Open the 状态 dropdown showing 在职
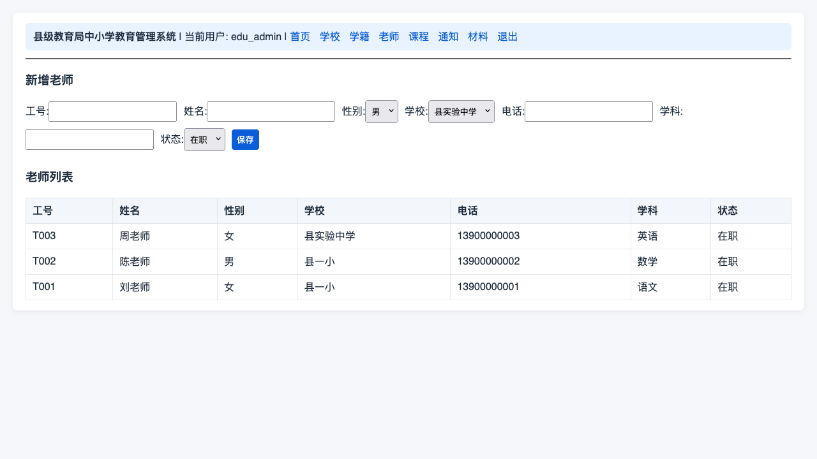Screen dimensions: 817x459 [204, 140]
